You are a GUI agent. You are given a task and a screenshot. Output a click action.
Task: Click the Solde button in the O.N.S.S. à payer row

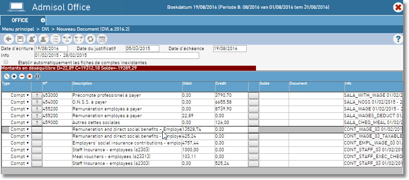[x=254, y=102]
